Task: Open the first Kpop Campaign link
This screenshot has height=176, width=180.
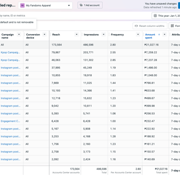Action: point(11,52)
